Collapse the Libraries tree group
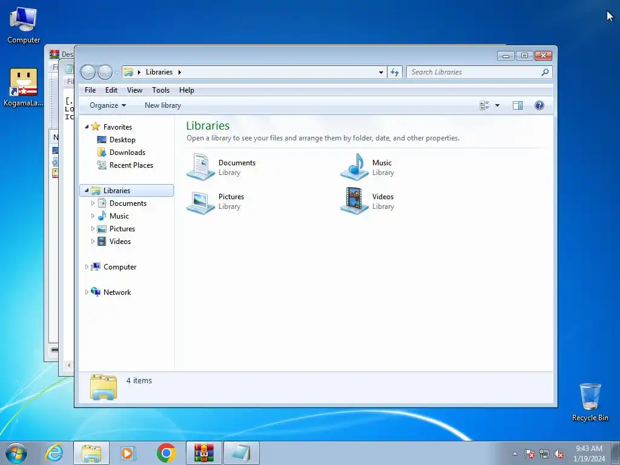The height and width of the screenshot is (465, 620). pyautogui.click(x=87, y=190)
